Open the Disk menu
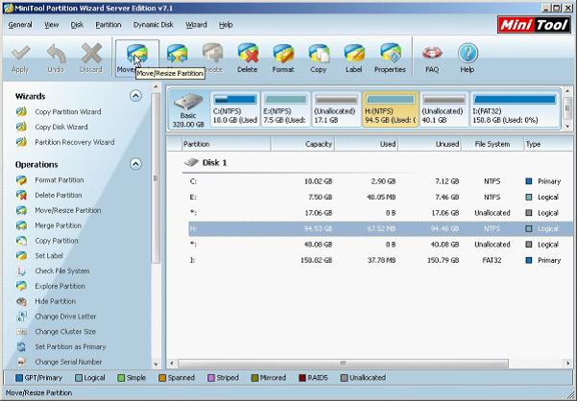The height and width of the screenshot is (401, 577). click(x=77, y=25)
